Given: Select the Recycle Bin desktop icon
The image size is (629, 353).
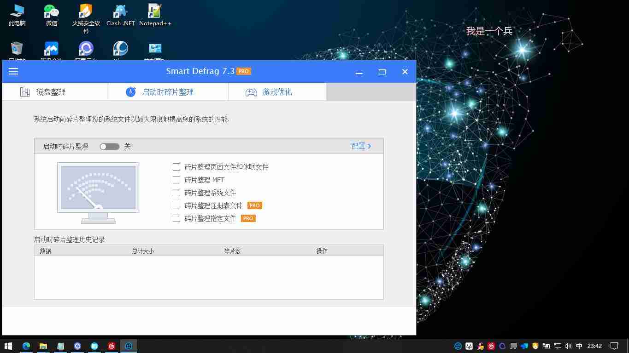Looking at the screenshot, I should 17,51.
